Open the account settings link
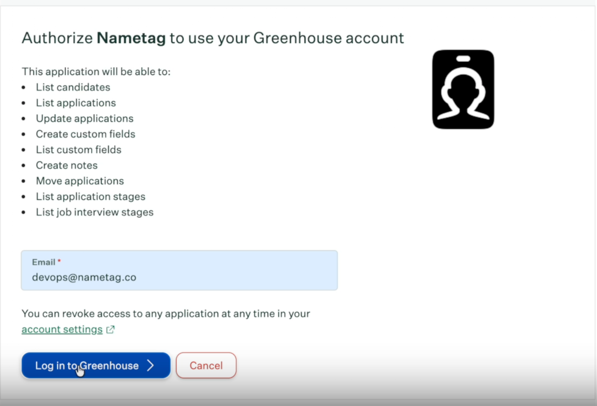The height and width of the screenshot is (406, 597). click(62, 330)
